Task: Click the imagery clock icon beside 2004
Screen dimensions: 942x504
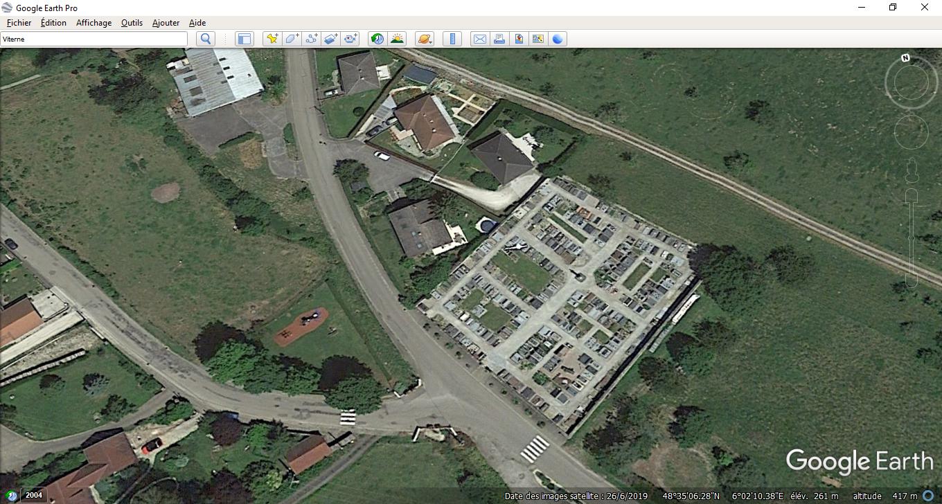Action: (x=10, y=496)
